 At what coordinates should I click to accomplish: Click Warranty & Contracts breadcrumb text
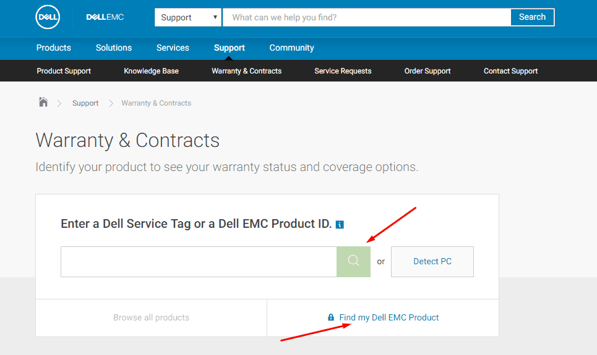click(156, 103)
